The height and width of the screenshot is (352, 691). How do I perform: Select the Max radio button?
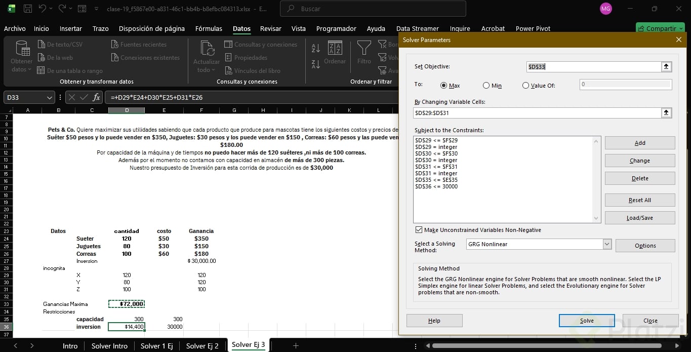pos(444,86)
